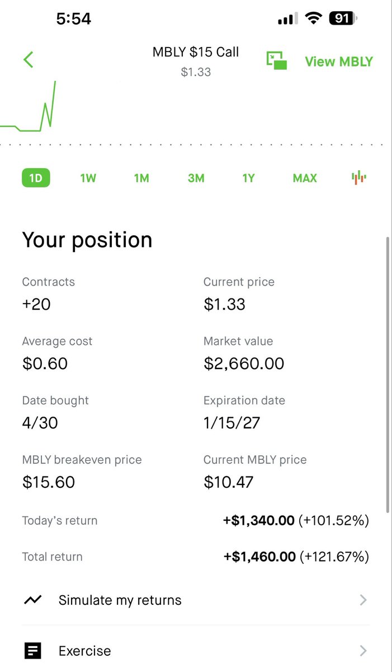This screenshot has width=392, height=672.
Task: Click the vertical scrollbar on right edge
Action: (388, 374)
